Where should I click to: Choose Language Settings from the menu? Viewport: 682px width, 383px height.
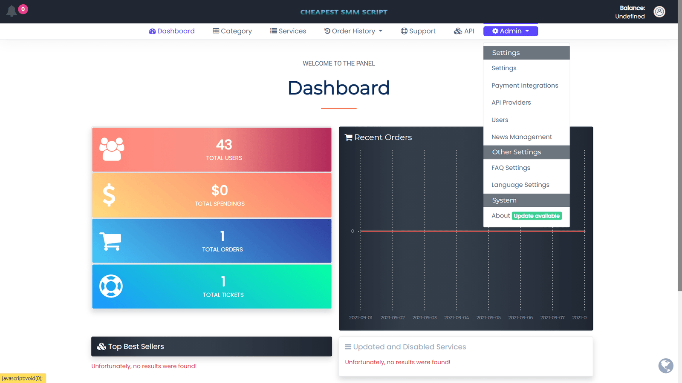click(x=520, y=185)
